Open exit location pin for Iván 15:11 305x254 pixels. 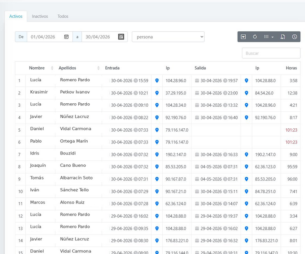coord(247,191)
